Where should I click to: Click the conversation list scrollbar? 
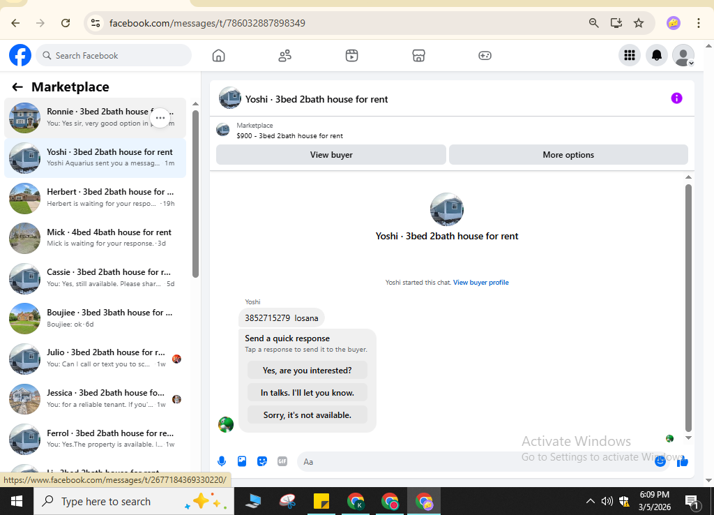195,194
